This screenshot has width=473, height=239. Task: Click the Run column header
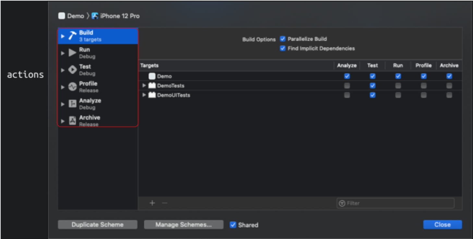(398, 65)
